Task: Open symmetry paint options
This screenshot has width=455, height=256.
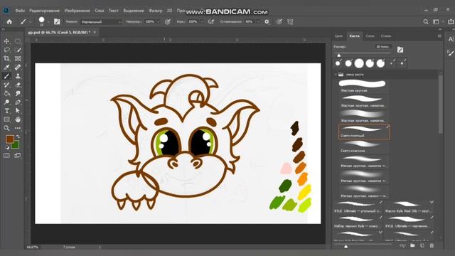Action: point(290,22)
